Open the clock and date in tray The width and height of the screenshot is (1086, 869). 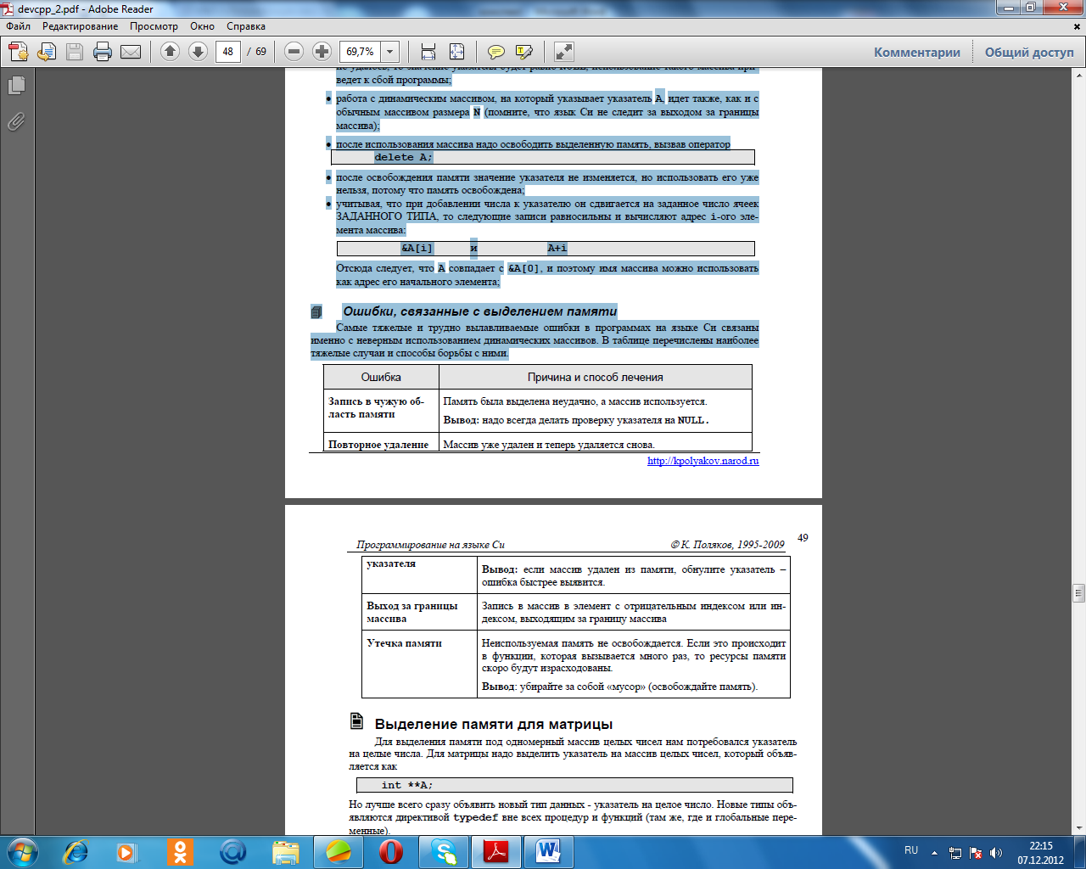coord(1040,852)
